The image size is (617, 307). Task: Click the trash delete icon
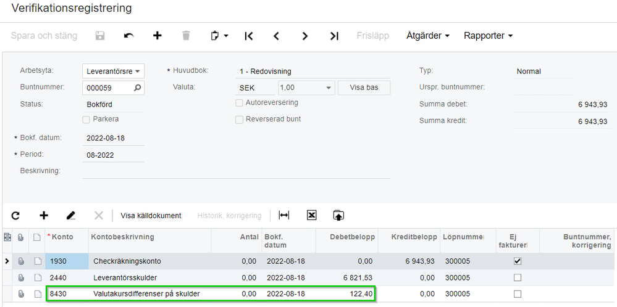pyautogui.click(x=186, y=36)
